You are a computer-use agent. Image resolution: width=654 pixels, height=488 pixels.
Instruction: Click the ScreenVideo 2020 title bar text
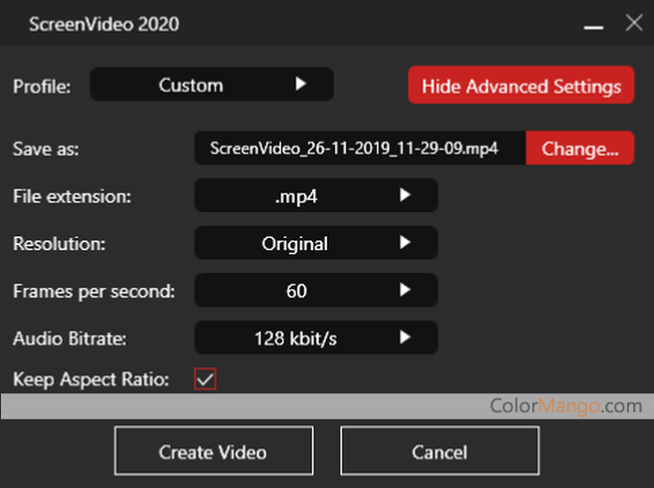(x=104, y=24)
